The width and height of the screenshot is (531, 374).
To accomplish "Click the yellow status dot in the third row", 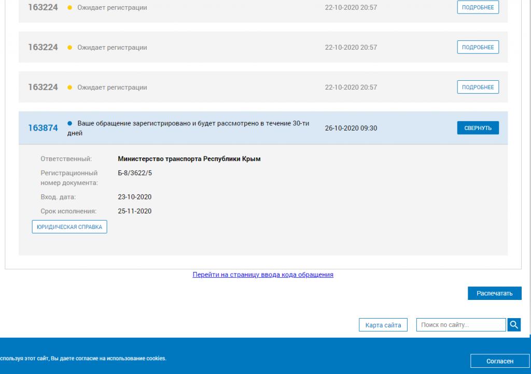I will click(x=70, y=88).
